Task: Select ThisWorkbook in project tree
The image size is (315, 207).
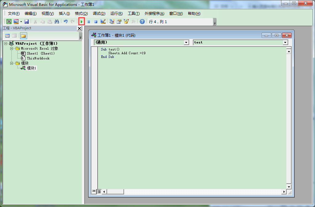Action: click(x=38, y=58)
